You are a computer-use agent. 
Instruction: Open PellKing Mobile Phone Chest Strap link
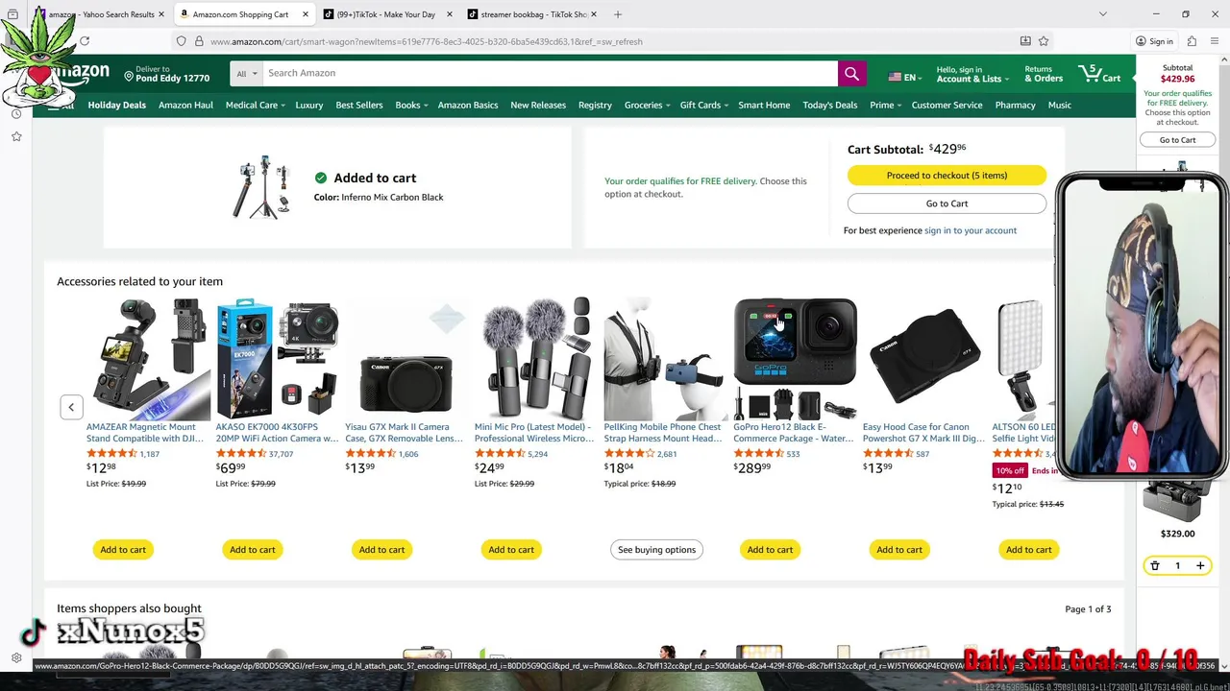(x=663, y=433)
